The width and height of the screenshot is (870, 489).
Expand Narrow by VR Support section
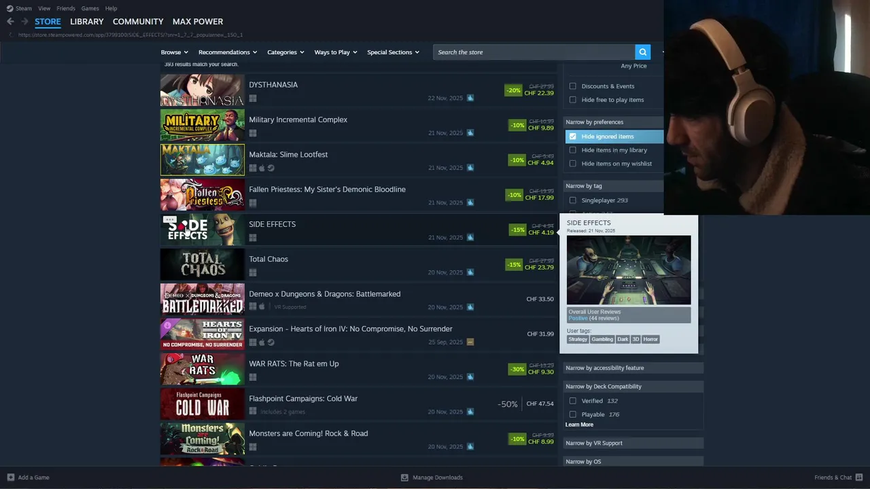pyautogui.click(x=633, y=443)
